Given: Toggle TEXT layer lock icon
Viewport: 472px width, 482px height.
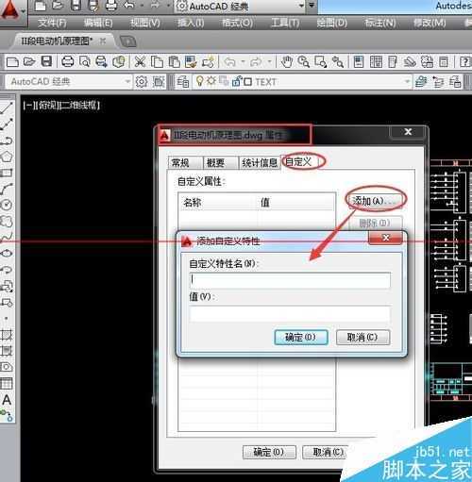Looking at the screenshot, I should (236, 81).
